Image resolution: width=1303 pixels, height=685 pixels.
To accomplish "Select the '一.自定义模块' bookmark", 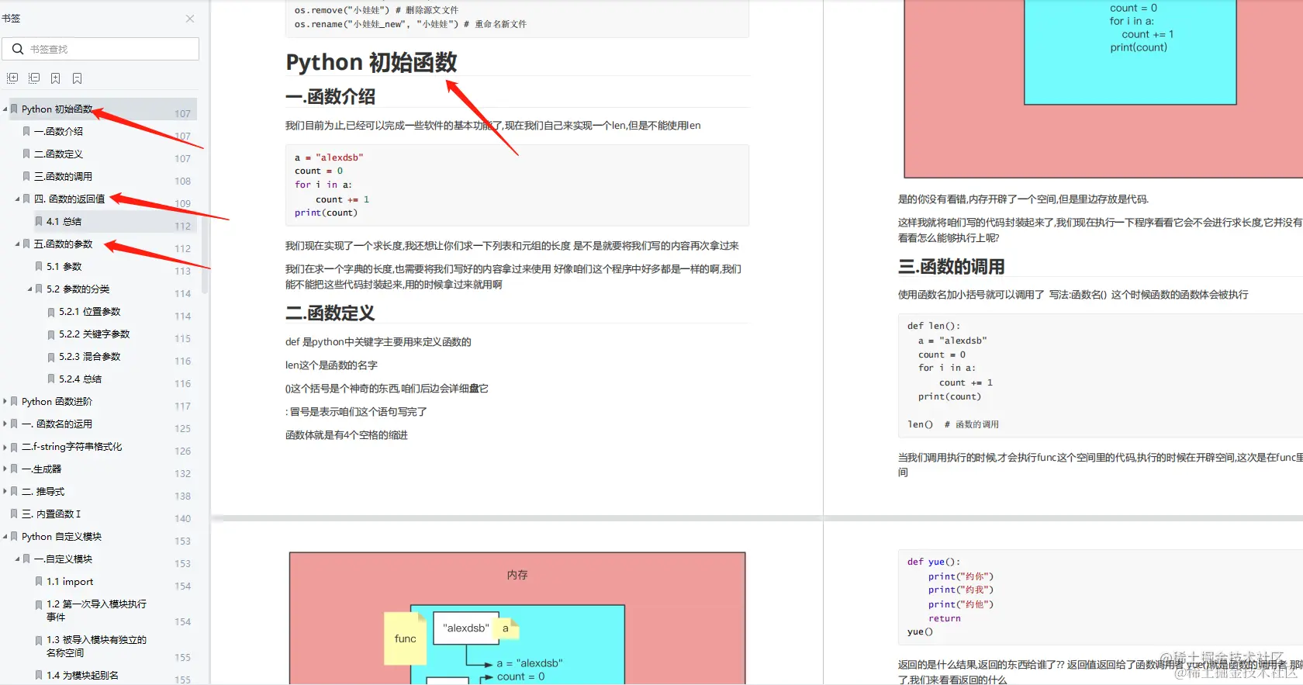I will click(x=63, y=559).
